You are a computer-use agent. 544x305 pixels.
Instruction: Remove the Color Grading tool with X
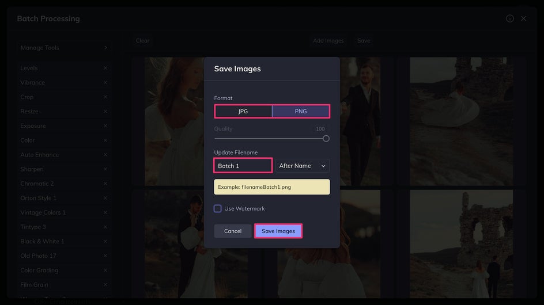click(x=105, y=270)
